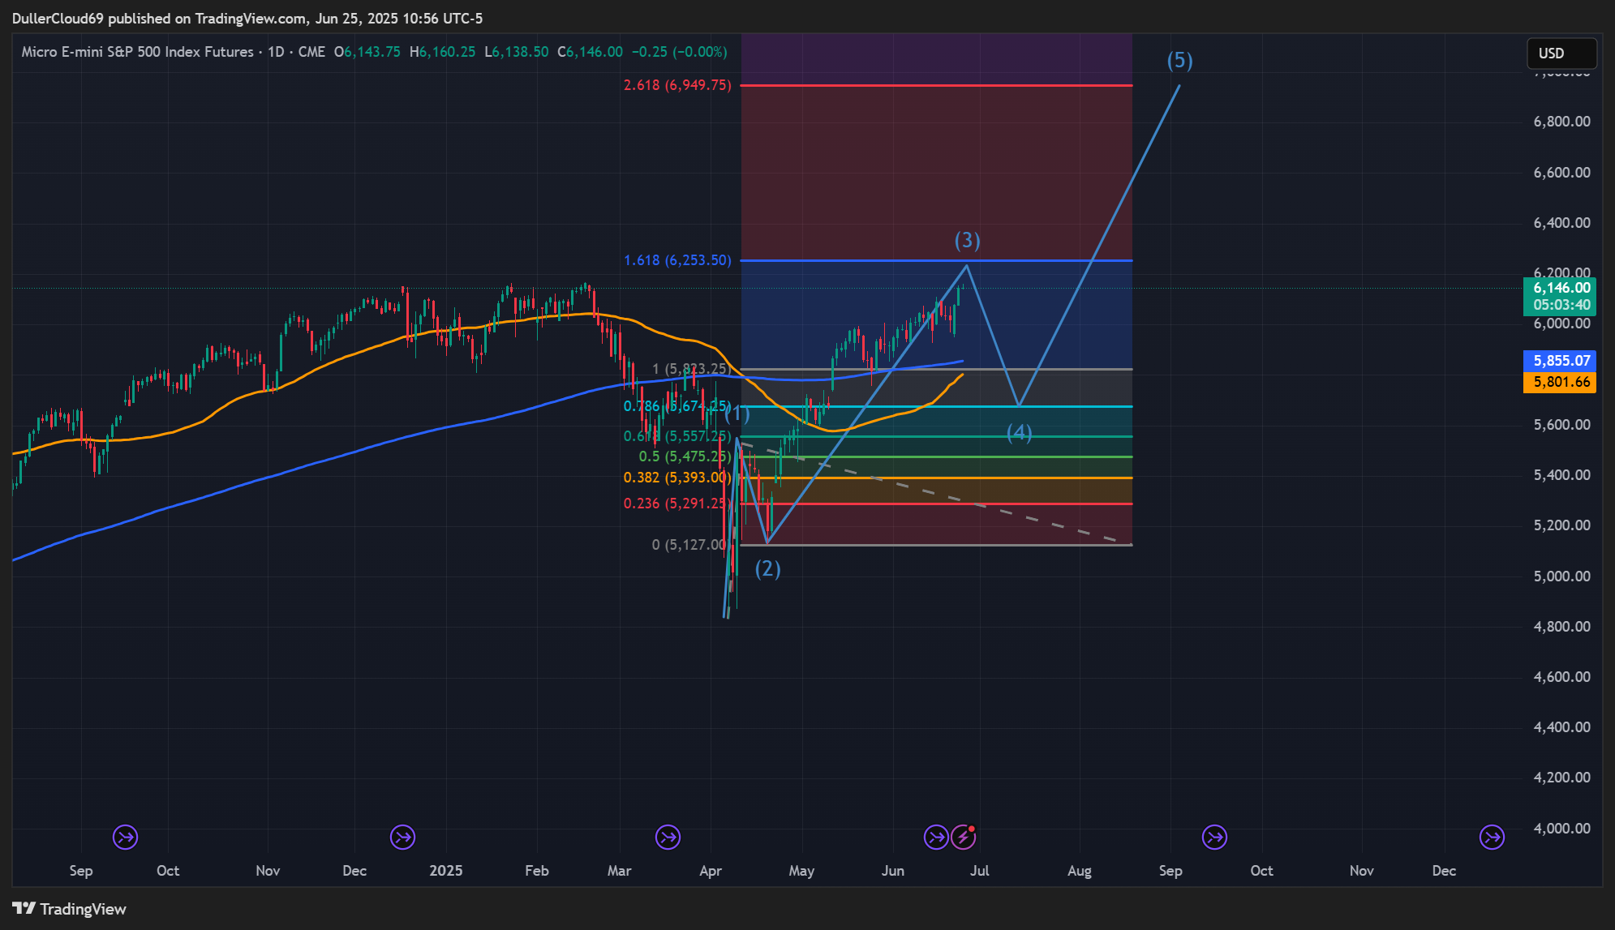Click the contract-roll icon near Mar
Screen dimensions: 1615x930
click(x=668, y=837)
